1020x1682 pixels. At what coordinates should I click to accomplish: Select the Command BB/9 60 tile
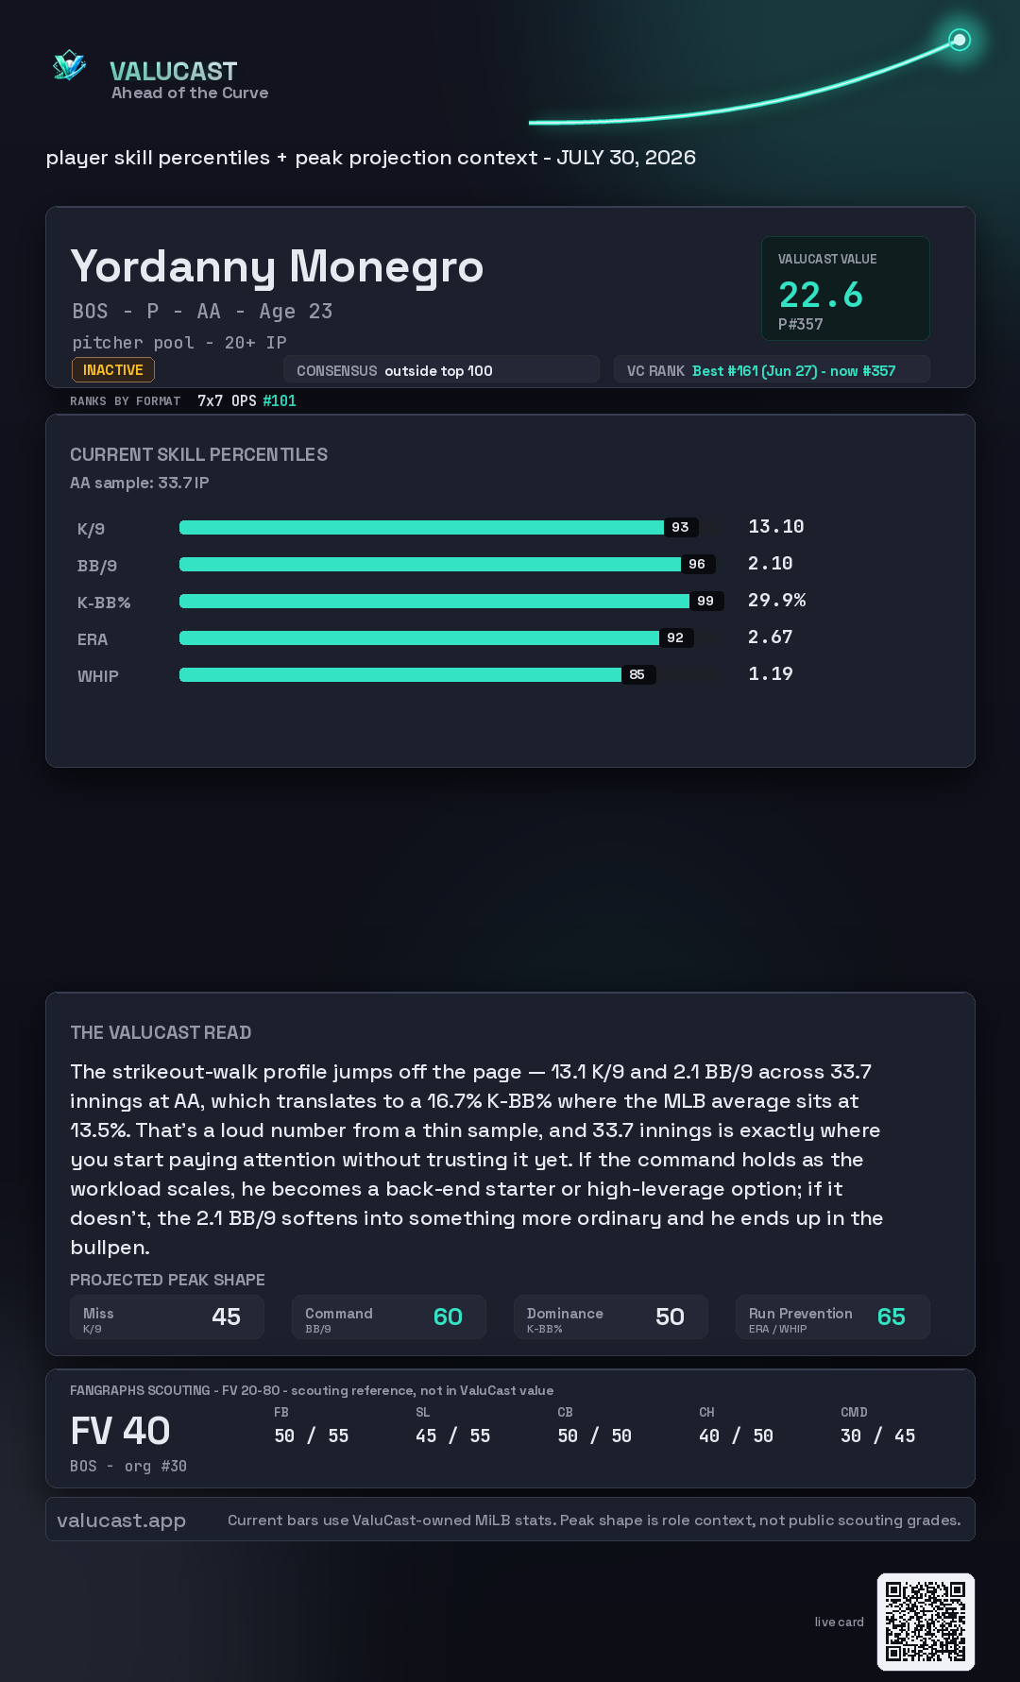point(389,1317)
